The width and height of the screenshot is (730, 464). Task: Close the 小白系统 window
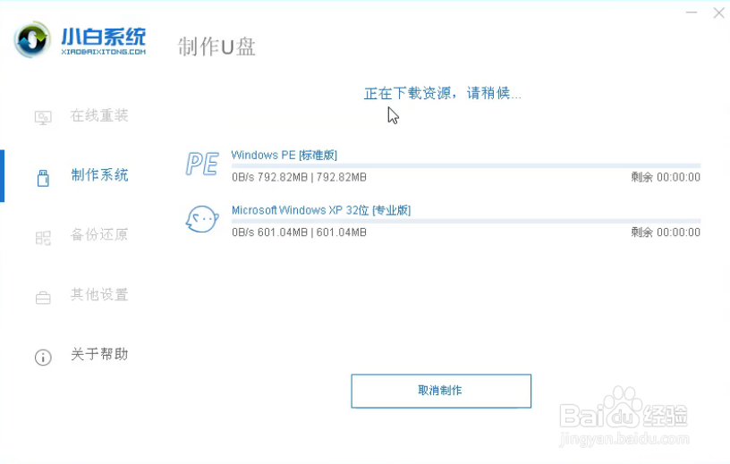[719, 13]
